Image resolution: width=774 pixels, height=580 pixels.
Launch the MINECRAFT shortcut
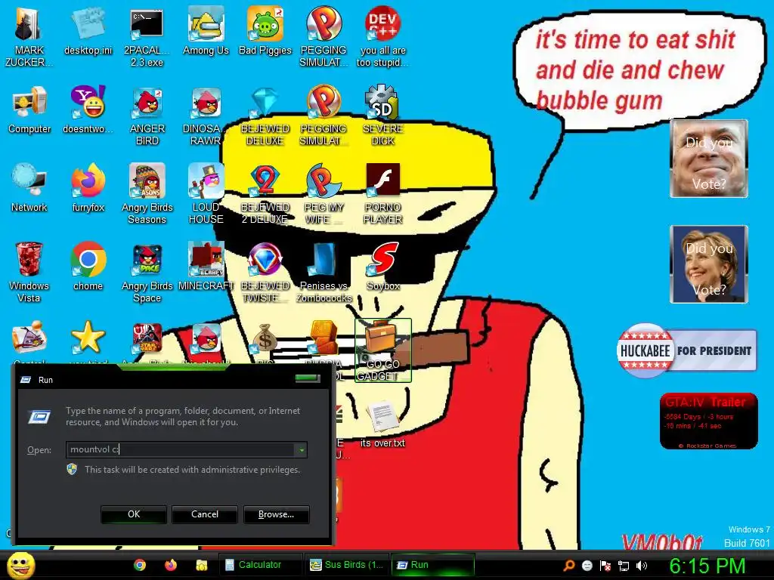(x=206, y=267)
